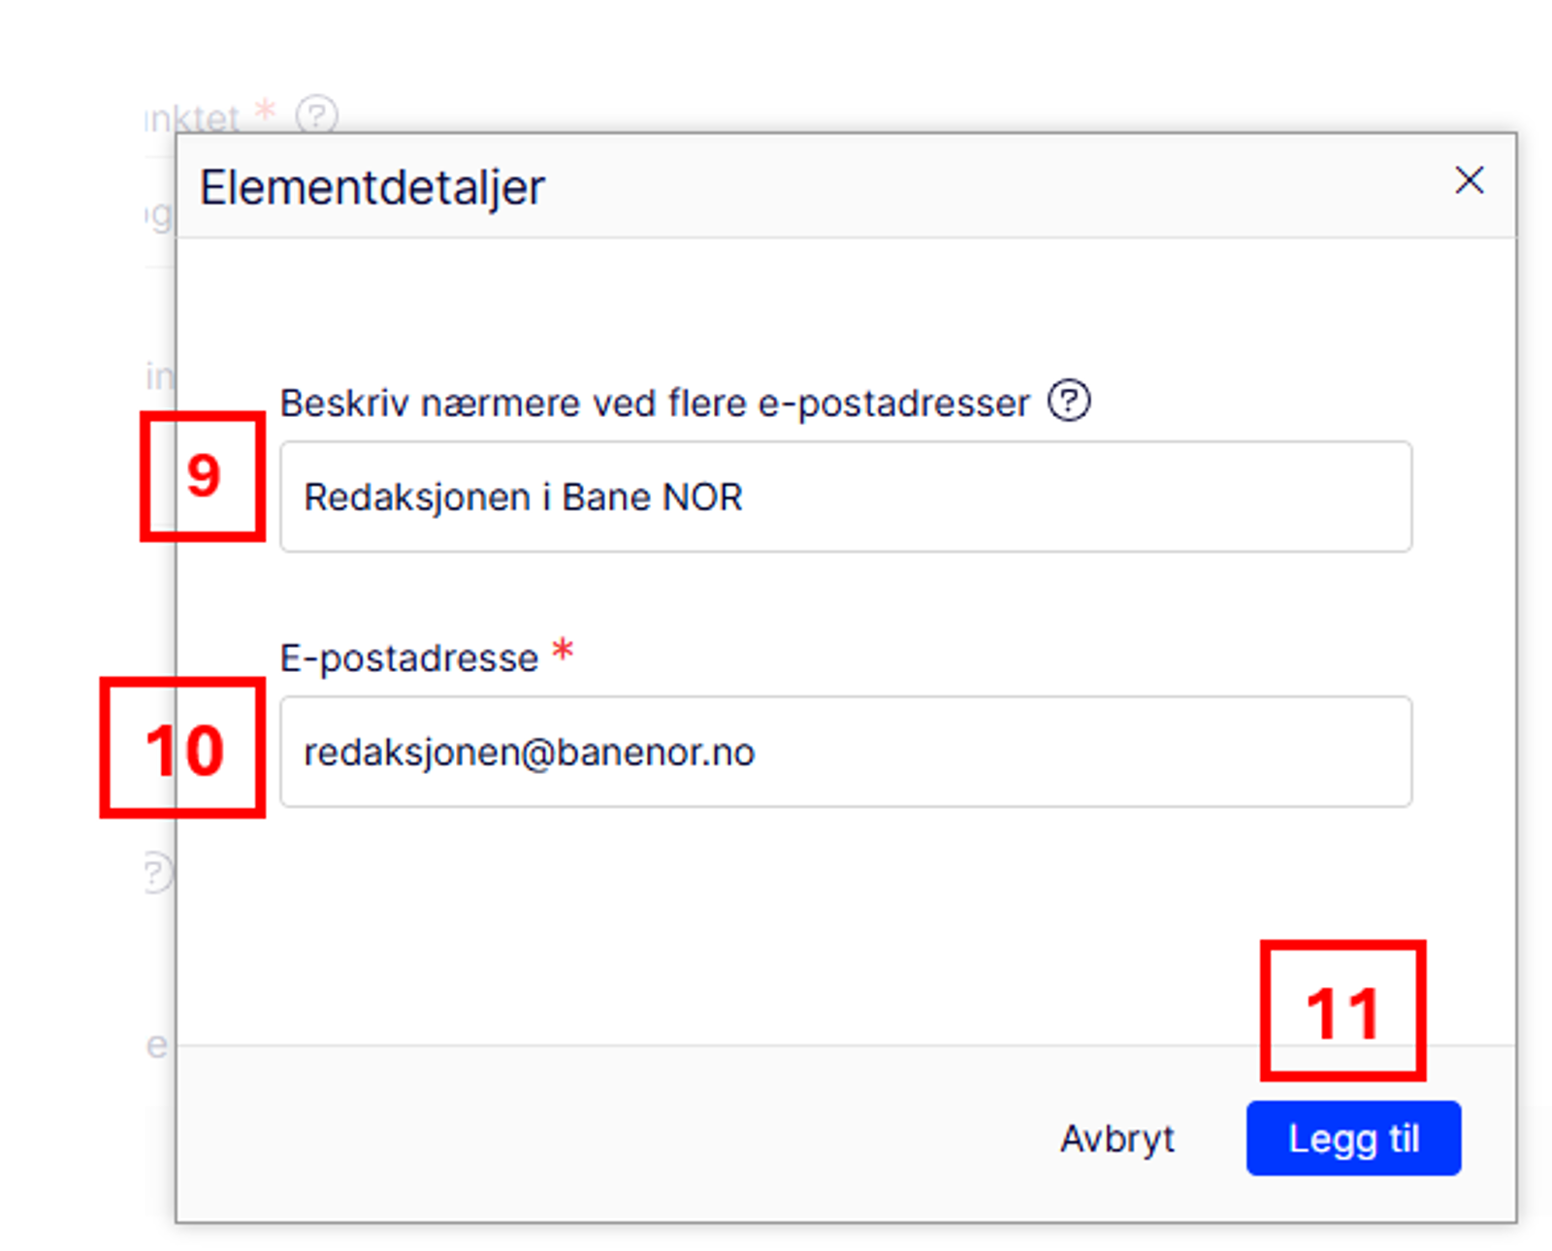Click the E-postadresse field label
Screen dimensions: 1552x1251
tap(408, 658)
